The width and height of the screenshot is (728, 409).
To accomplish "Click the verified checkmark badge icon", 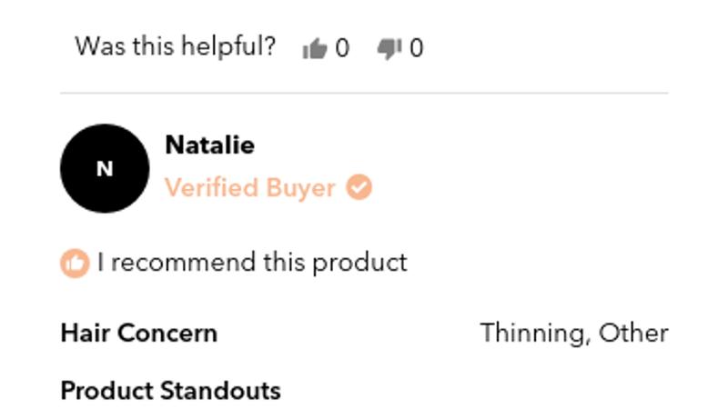I will pyautogui.click(x=359, y=188).
